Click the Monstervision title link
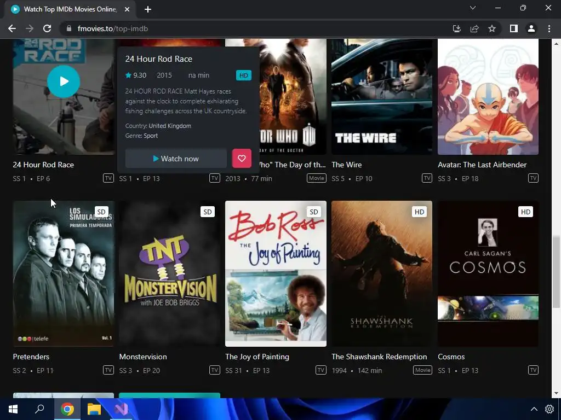The height and width of the screenshot is (420, 561). (143, 357)
